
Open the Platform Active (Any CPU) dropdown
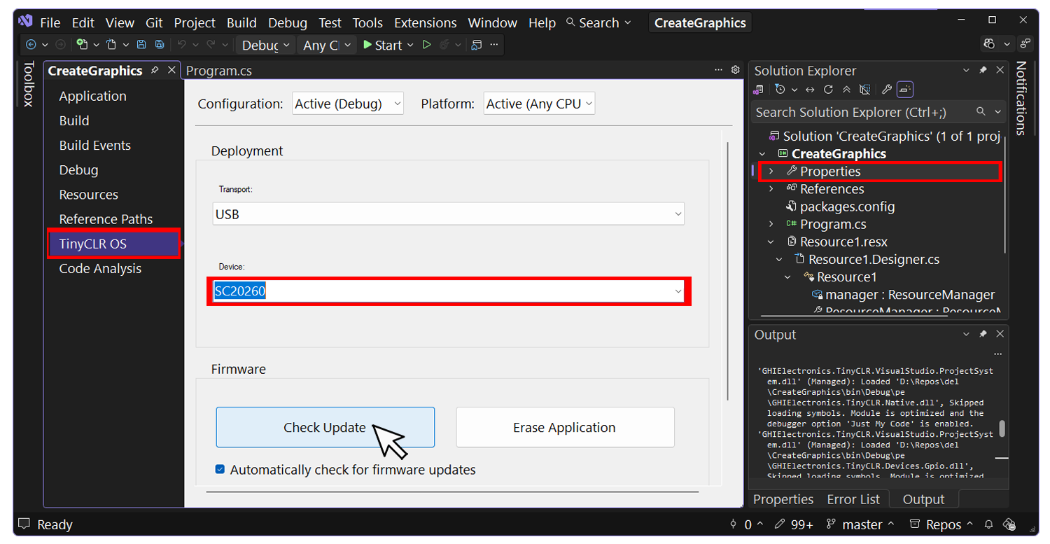(539, 104)
